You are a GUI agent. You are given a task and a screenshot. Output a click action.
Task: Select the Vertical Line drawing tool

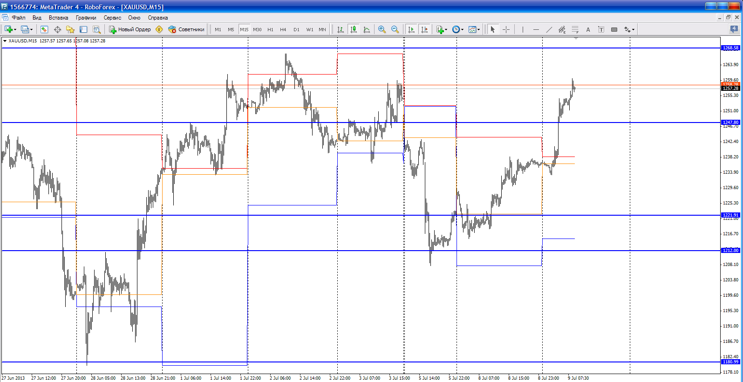[523, 29]
